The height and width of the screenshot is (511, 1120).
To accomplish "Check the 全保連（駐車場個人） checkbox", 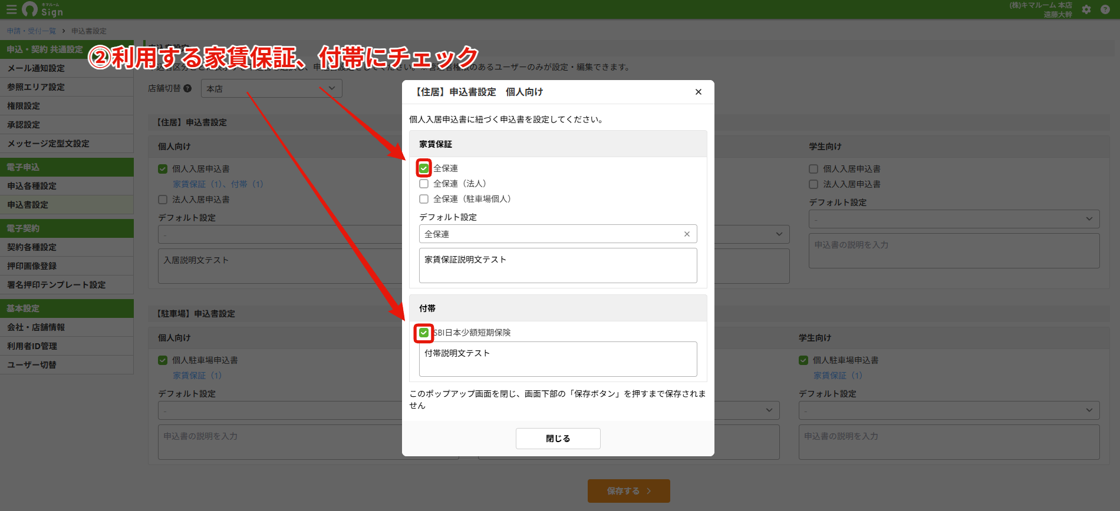I will click(x=424, y=199).
